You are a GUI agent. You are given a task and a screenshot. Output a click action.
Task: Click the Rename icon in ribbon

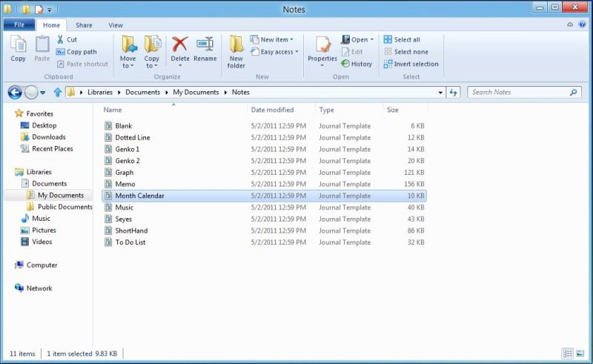tap(205, 48)
